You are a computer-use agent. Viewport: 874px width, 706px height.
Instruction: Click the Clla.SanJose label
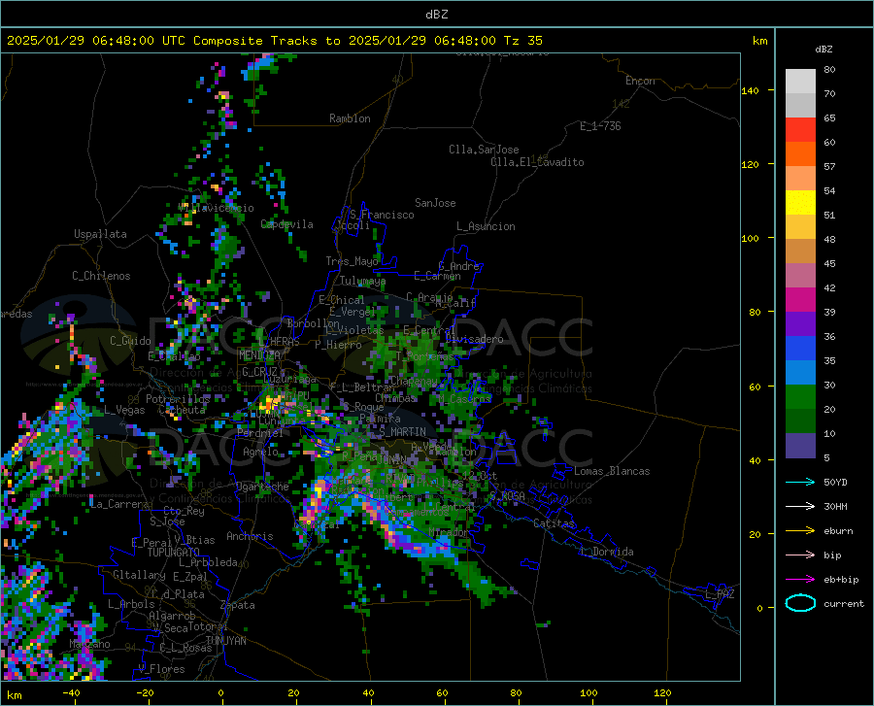tap(484, 150)
